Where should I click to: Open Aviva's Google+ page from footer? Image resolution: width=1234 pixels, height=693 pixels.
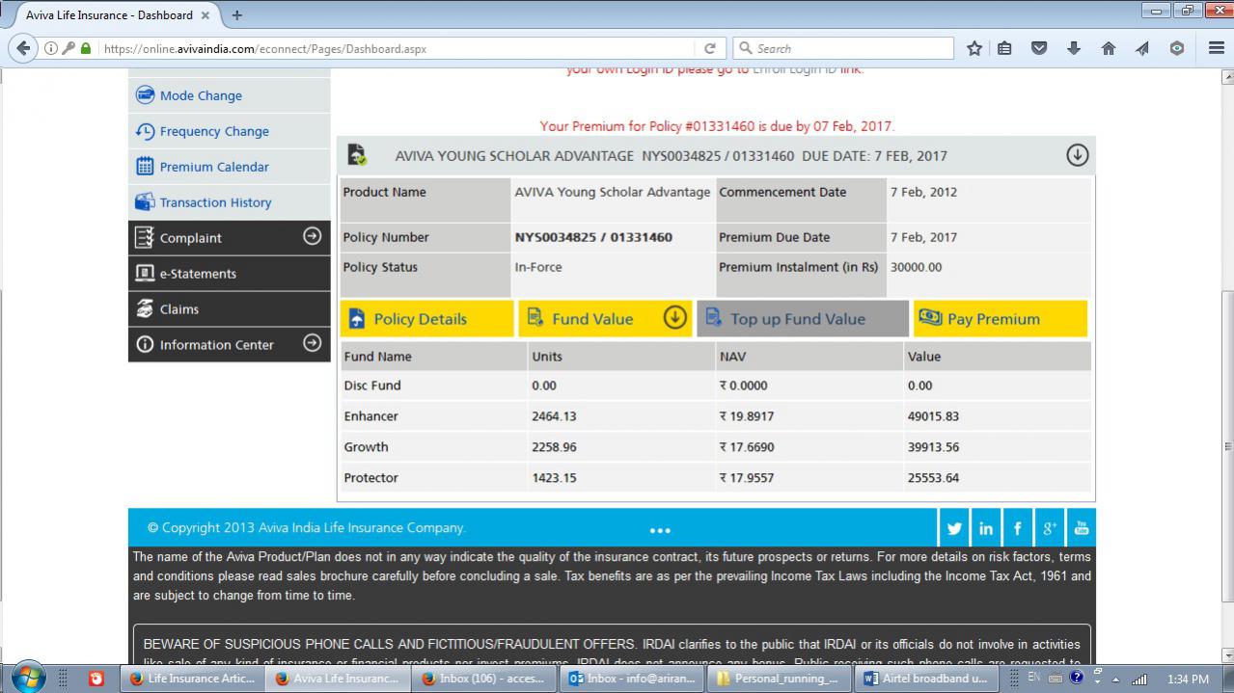[x=1049, y=527]
